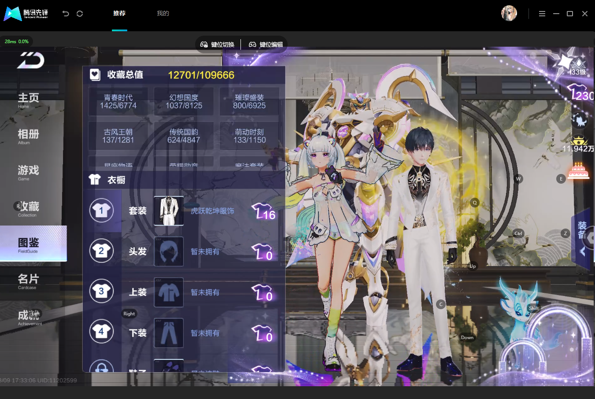This screenshot has width=595, height=399.
Task: Click the collection total 12701/109666
Action: pyautogui.click(x=201, y=75)
